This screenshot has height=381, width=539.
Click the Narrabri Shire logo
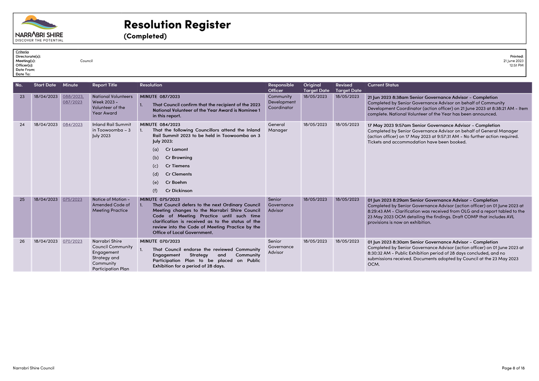[39, 29]
